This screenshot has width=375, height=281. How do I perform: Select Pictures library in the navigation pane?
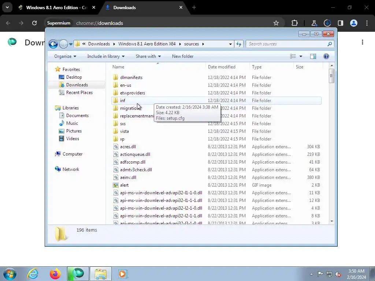click(74, 131)
